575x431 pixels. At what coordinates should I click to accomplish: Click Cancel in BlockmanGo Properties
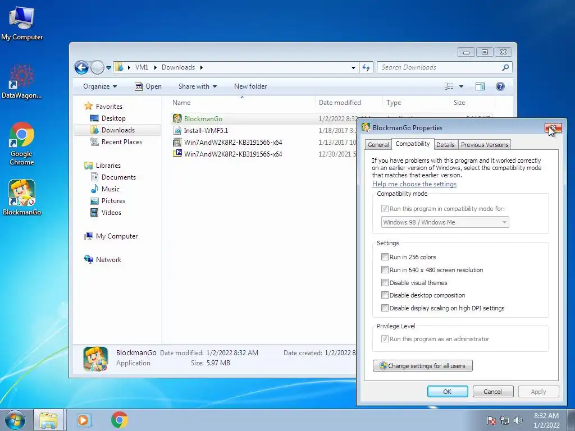tap(492, 391)
